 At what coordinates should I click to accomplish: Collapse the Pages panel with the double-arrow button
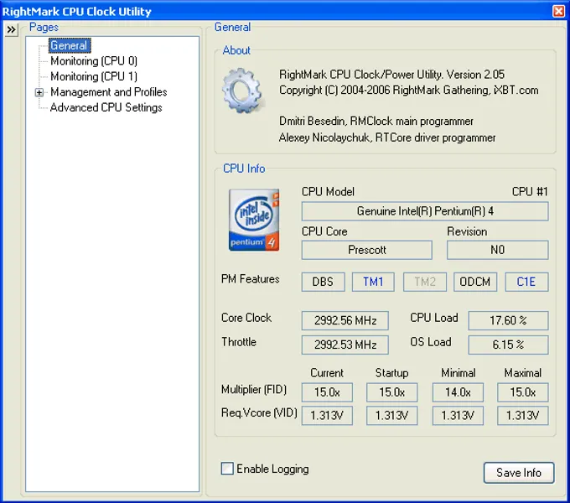pyautogui.click(x=11, y=29)
